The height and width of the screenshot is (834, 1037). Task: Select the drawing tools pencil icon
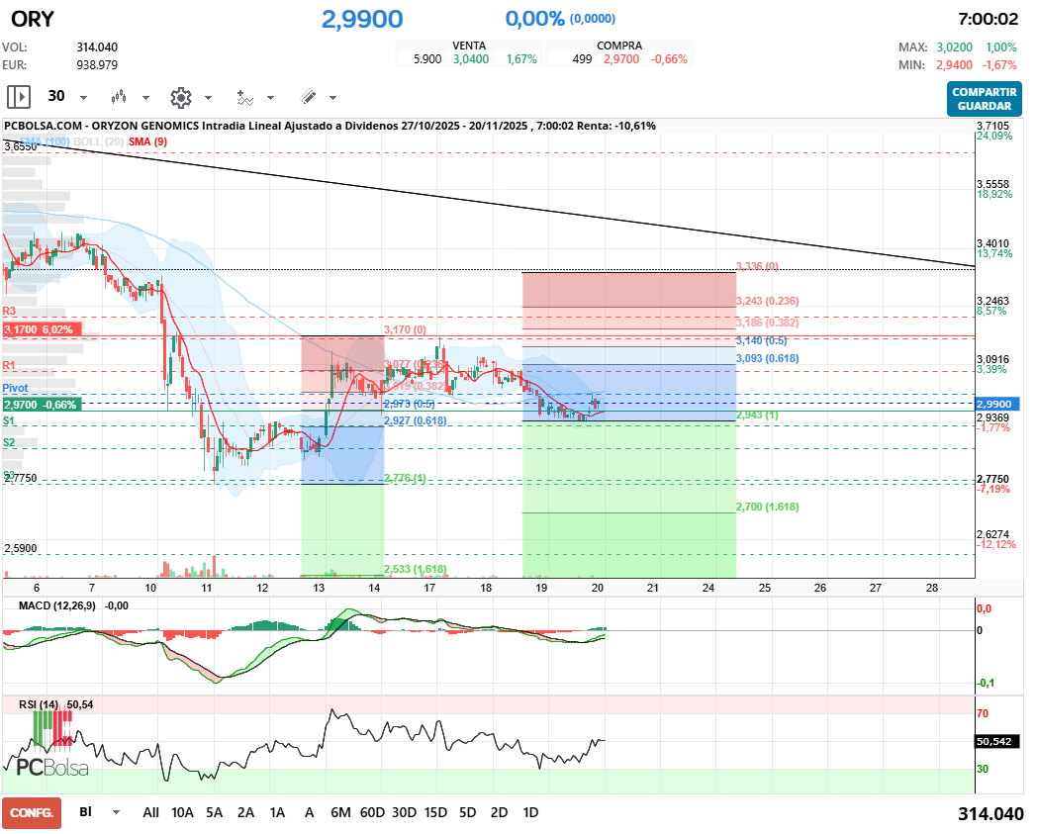(x=310, y=97)
